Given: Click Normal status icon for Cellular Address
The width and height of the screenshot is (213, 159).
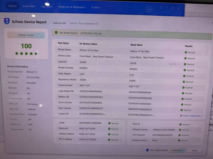Looking at the screenshot, I should [109, 134].
